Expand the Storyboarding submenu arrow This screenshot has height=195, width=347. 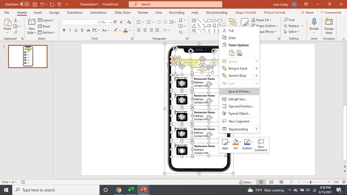(x=256, y=129)
